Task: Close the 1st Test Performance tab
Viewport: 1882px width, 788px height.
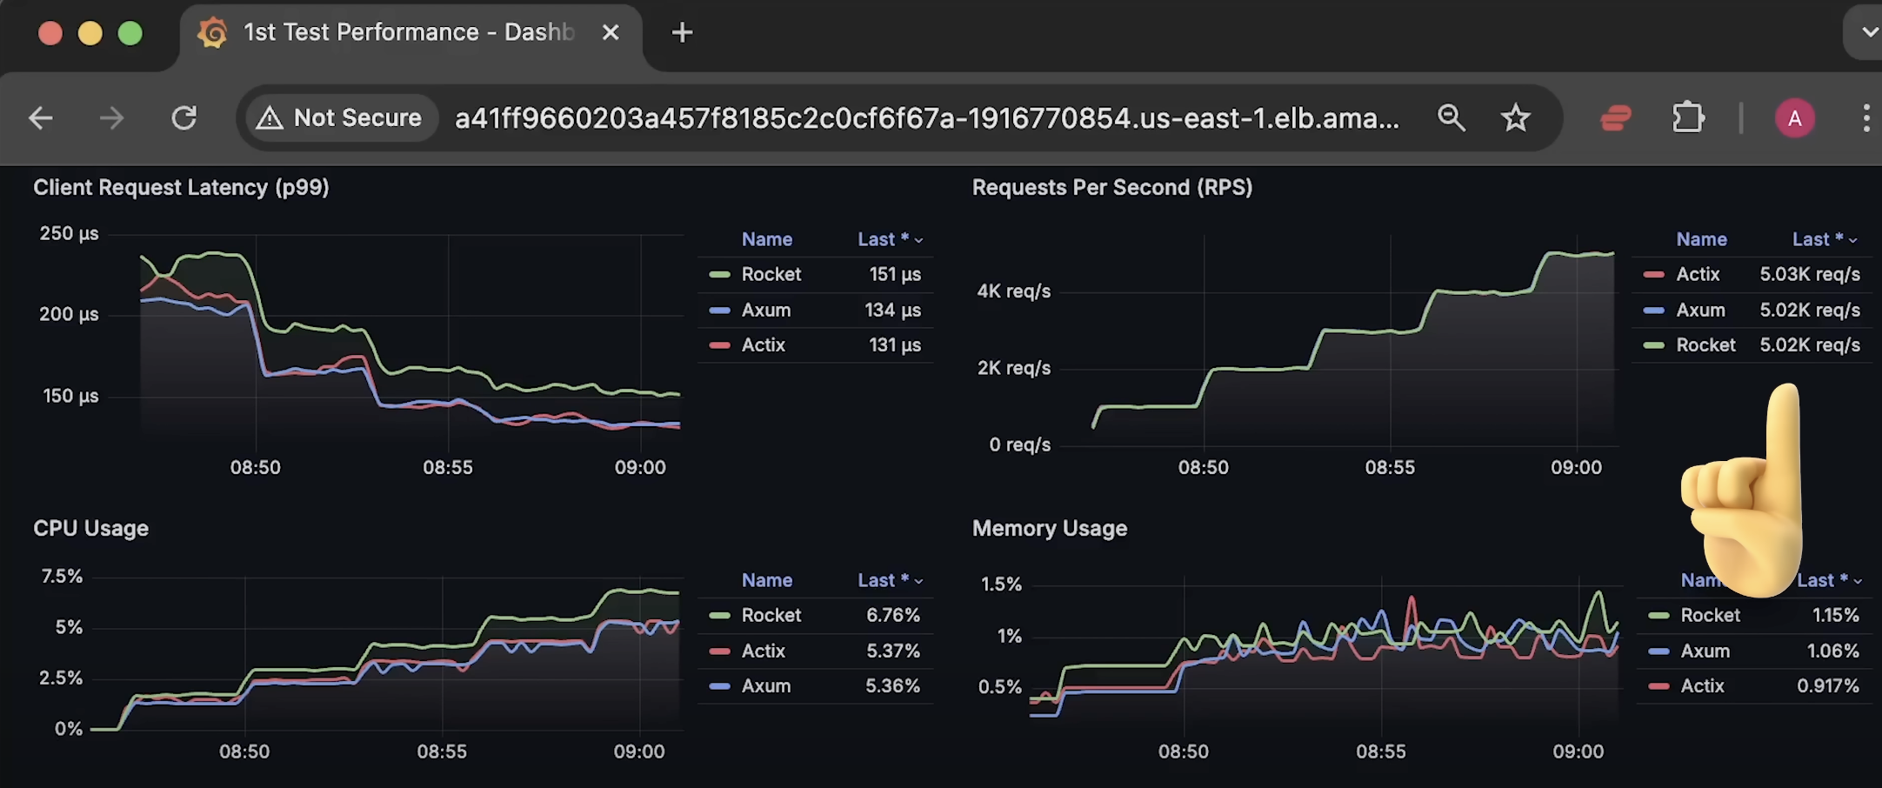Action: pos(611,33)
